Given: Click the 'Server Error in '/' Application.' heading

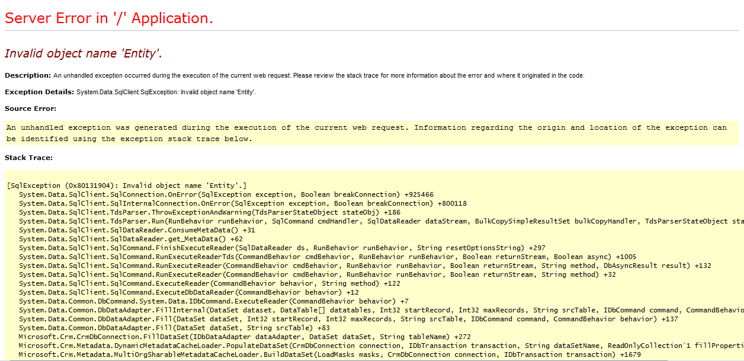Looking at the screenshot, I should 109,18.
